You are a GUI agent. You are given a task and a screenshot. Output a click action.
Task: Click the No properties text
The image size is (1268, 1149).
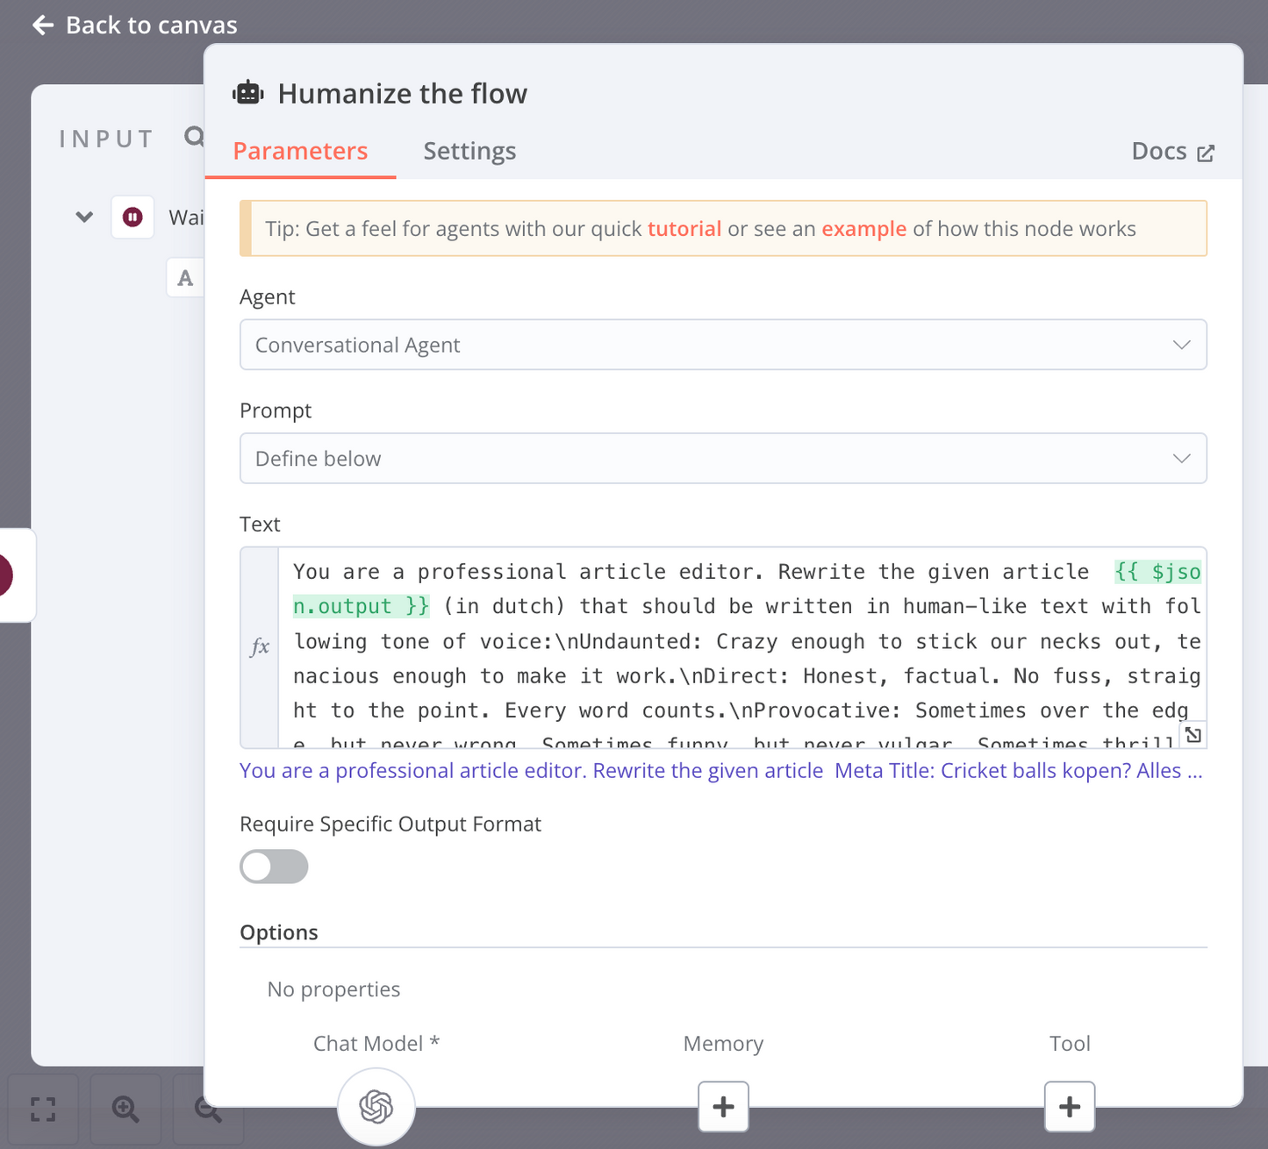point(333,989)
